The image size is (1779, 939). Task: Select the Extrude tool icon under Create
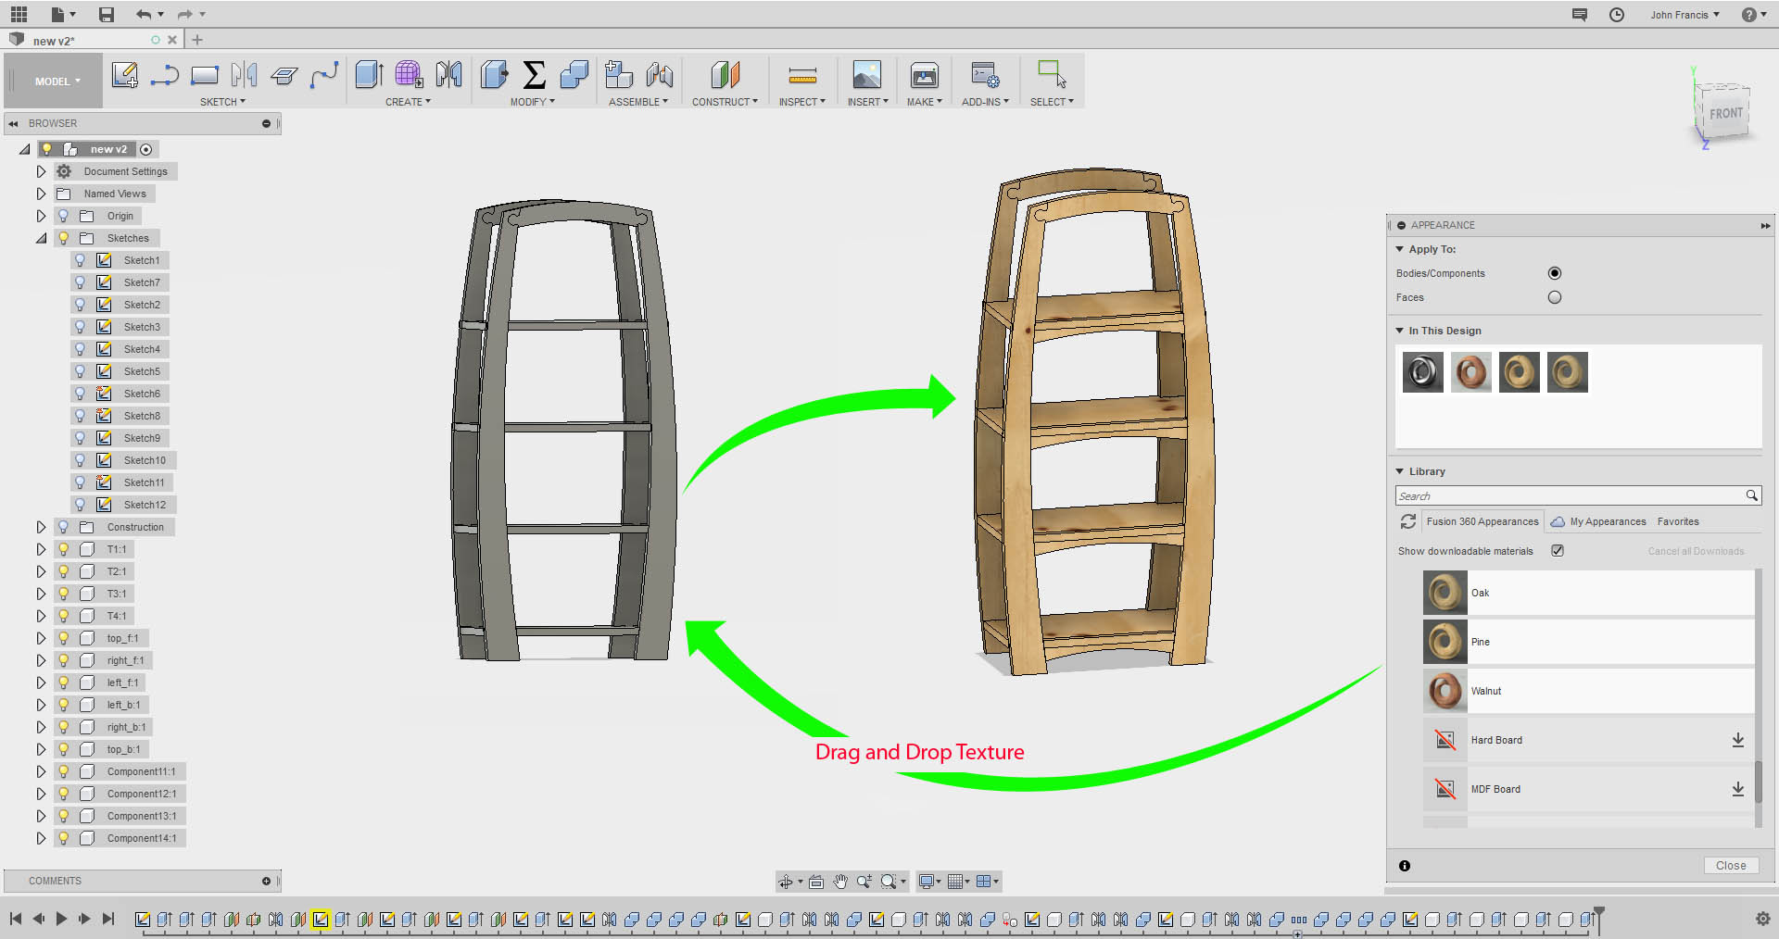[x=369, y=75]
